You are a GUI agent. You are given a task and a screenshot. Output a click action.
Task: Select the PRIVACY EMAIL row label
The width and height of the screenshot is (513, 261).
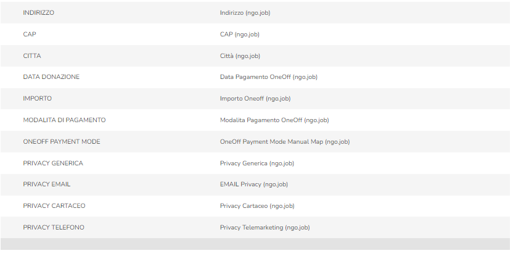[x=48, y=184]
